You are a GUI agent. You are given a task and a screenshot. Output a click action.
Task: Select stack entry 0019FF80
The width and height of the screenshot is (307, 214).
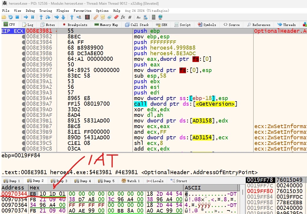[x=260, y=191]
